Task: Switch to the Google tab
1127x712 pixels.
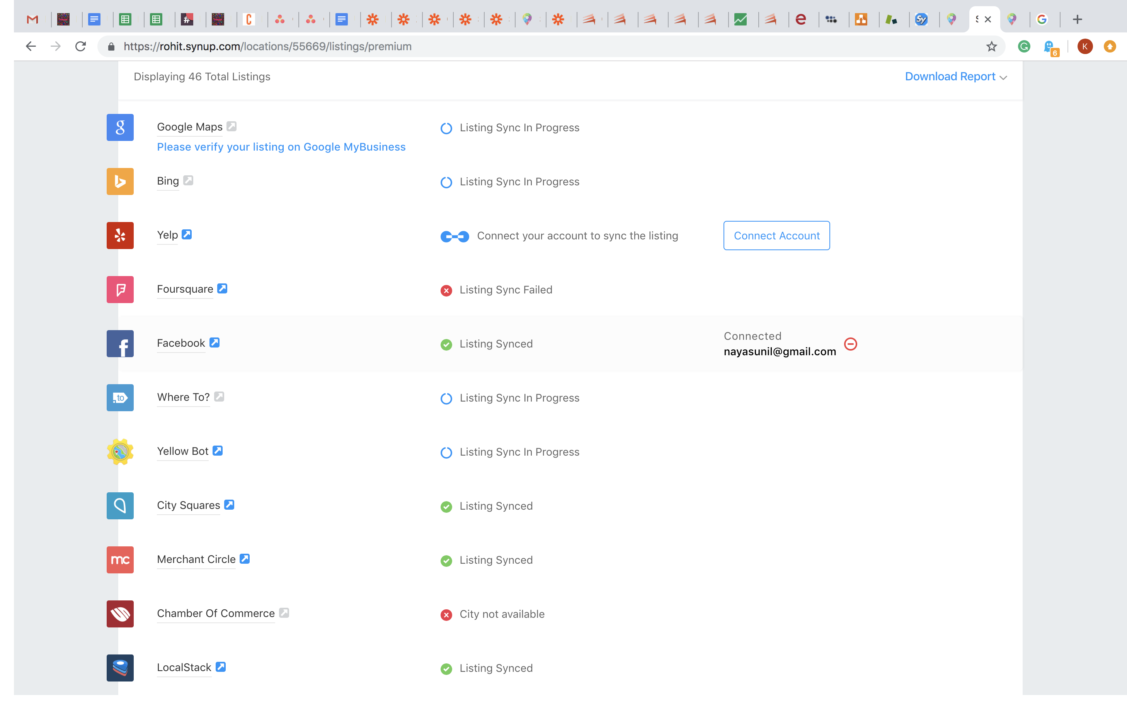Action: pyautogui.click(x=1041, y=19)
